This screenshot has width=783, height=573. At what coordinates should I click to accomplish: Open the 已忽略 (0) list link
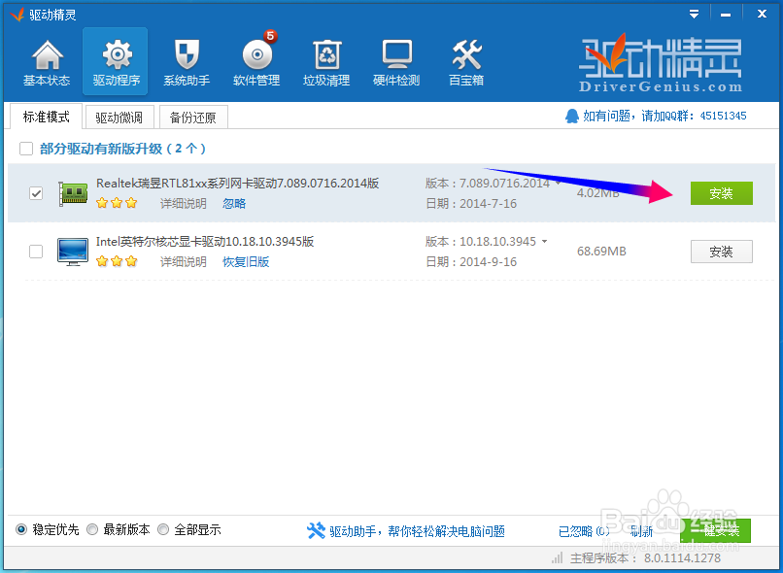tap(584, 531)
